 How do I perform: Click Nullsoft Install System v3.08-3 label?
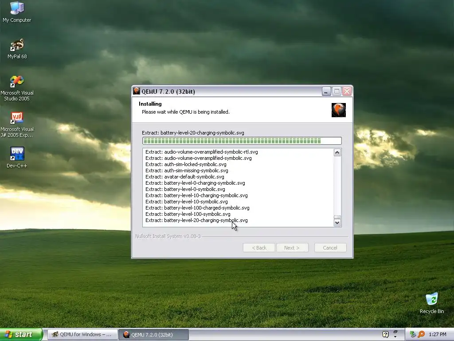[168, 236]
